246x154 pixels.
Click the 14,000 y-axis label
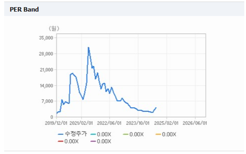click(x=46, y=86)
